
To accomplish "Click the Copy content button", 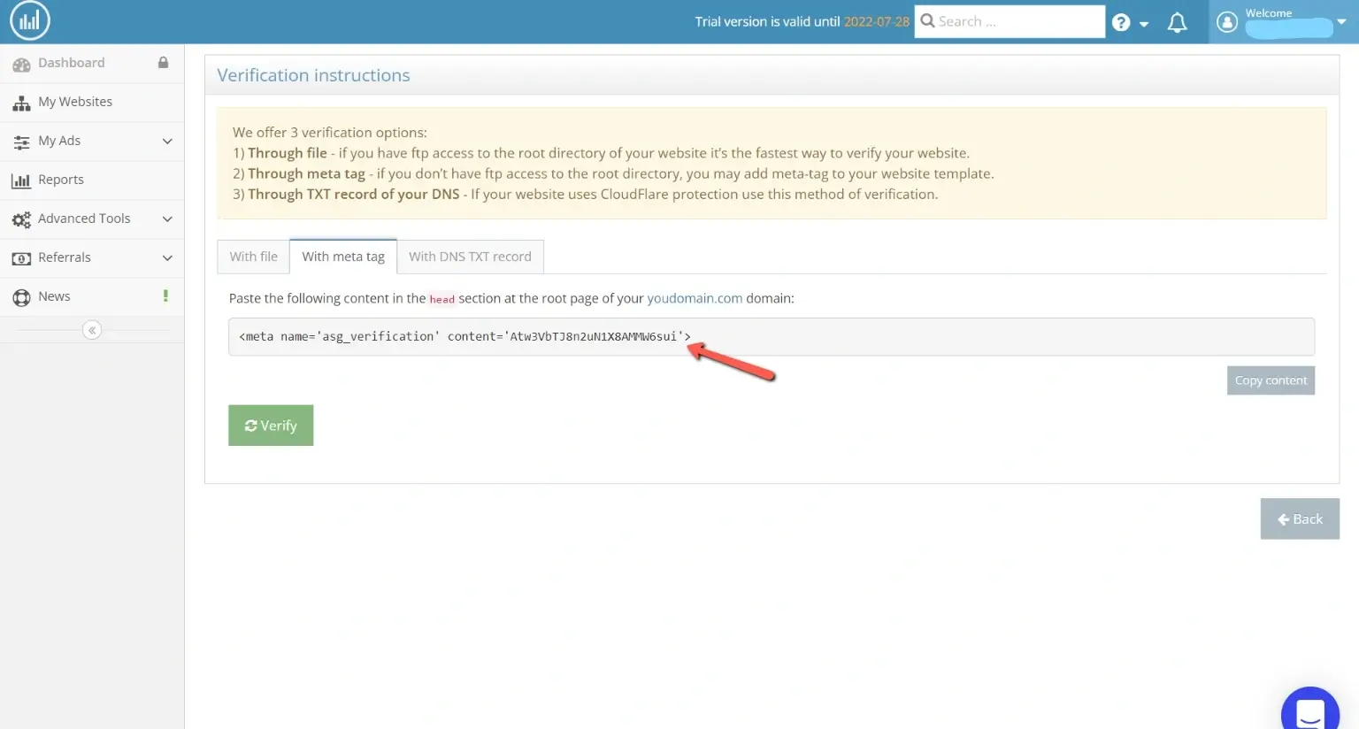I will coord(1271,380).
